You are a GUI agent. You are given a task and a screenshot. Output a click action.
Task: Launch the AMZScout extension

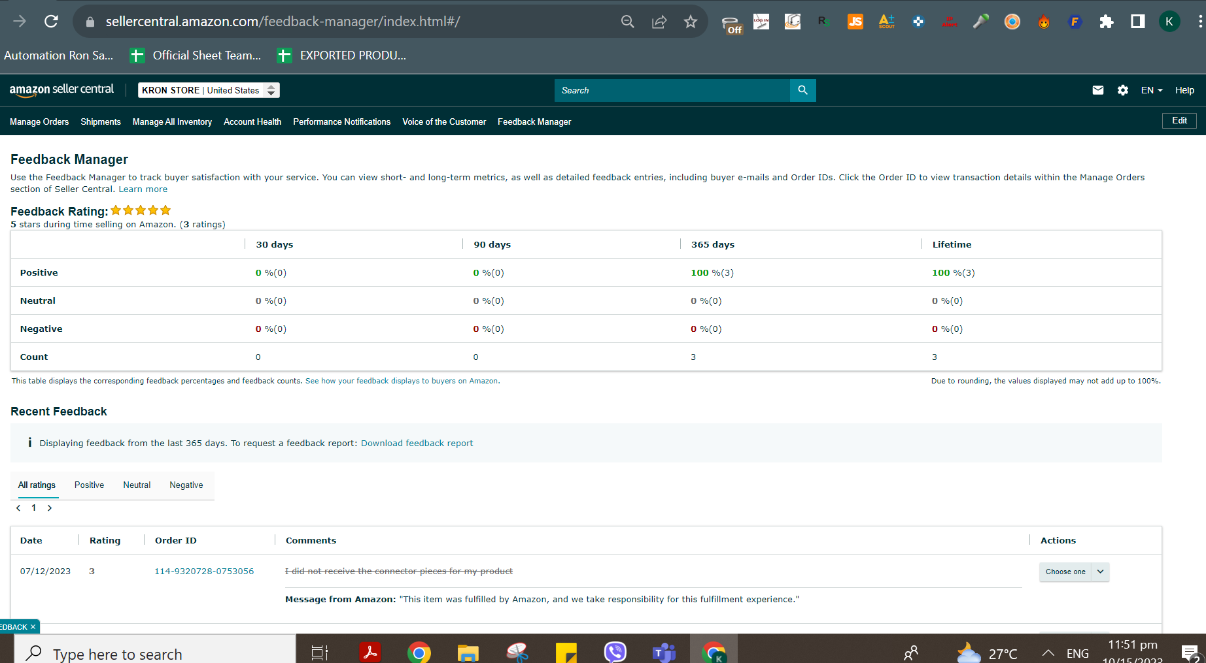887,22
